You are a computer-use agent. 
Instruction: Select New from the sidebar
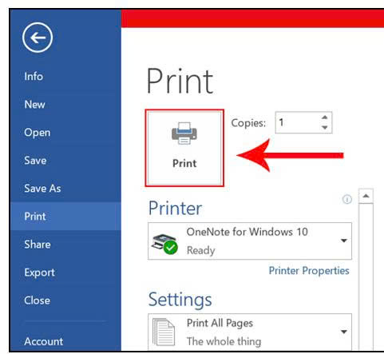coord(34,105)
